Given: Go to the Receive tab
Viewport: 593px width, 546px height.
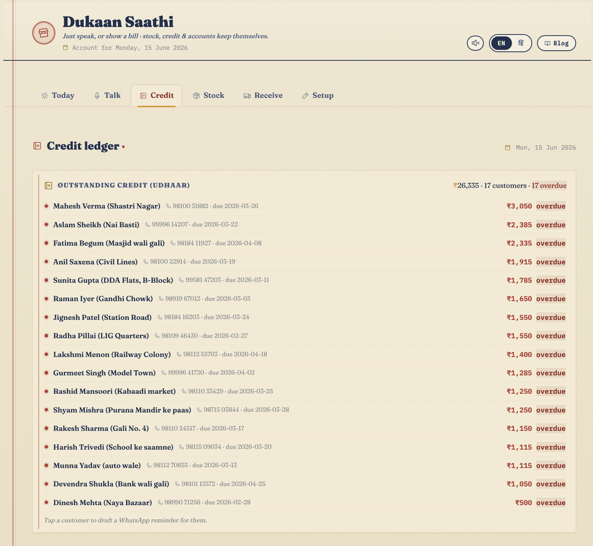Looking at the screenshot, I should click(x=263, y=96).
